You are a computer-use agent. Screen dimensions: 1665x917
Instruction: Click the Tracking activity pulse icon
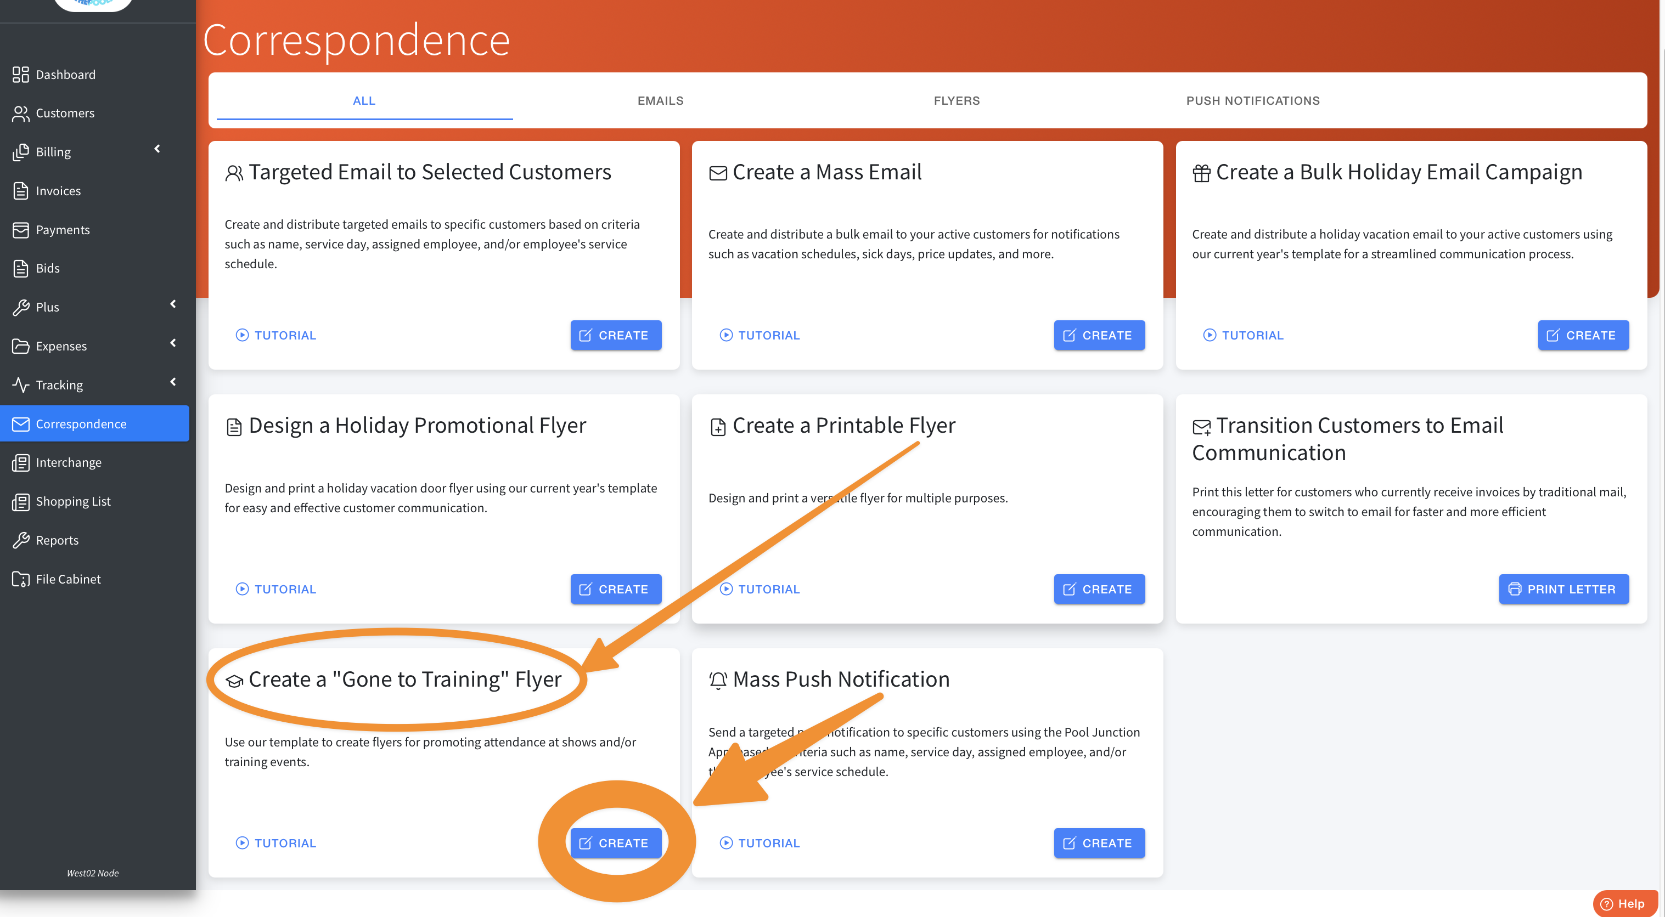tap(21, 385)
